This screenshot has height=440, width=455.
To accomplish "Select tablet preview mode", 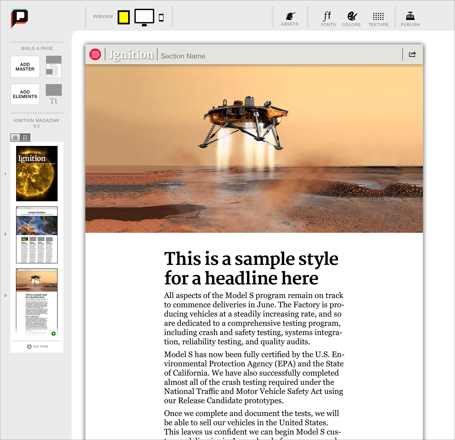I will (x=124, y=17).
